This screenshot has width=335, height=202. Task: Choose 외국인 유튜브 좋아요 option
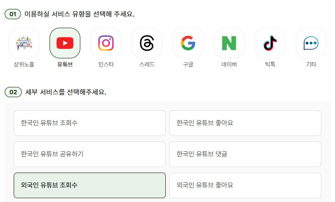click(245, 185)
